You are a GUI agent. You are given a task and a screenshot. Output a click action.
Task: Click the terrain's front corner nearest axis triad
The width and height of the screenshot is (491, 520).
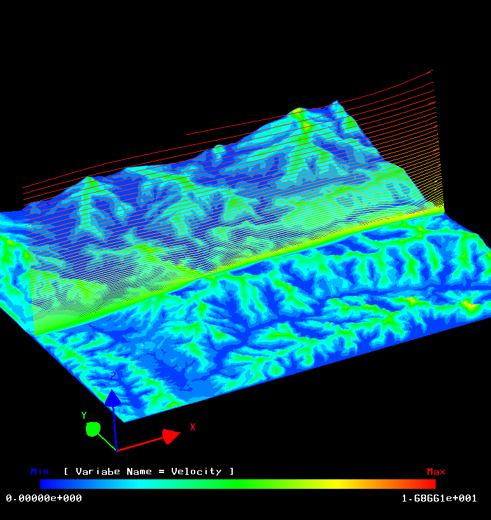click(124, 420)
